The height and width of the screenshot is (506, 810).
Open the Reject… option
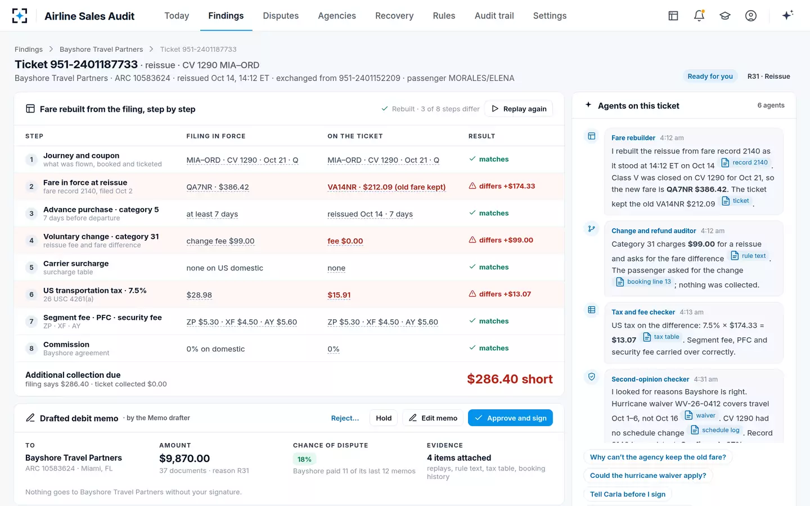click(x=345, y=418)
